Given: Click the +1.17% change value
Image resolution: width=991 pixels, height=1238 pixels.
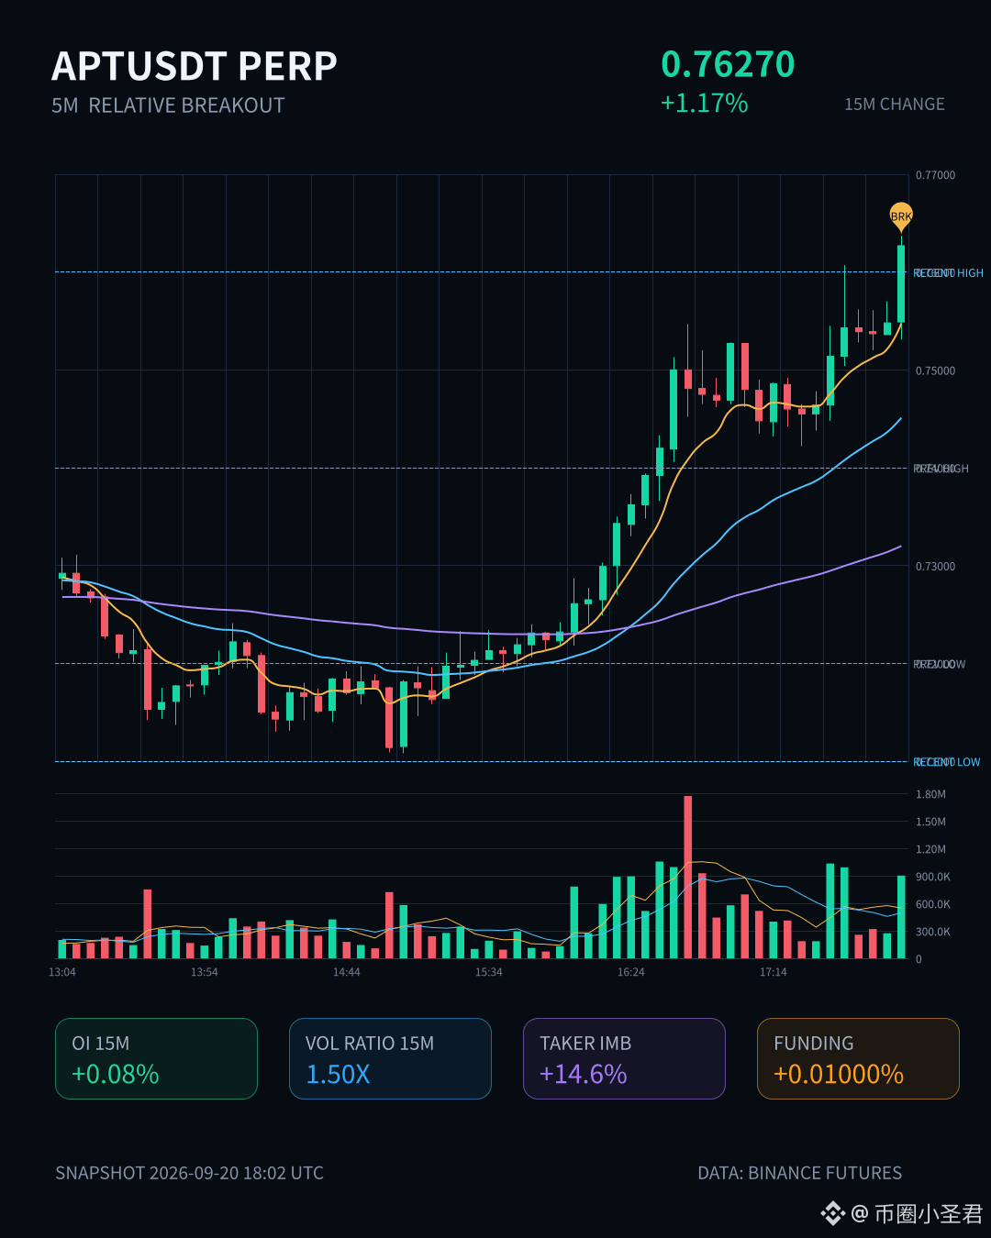Looking at the screenshot, I should coord(705,103).
